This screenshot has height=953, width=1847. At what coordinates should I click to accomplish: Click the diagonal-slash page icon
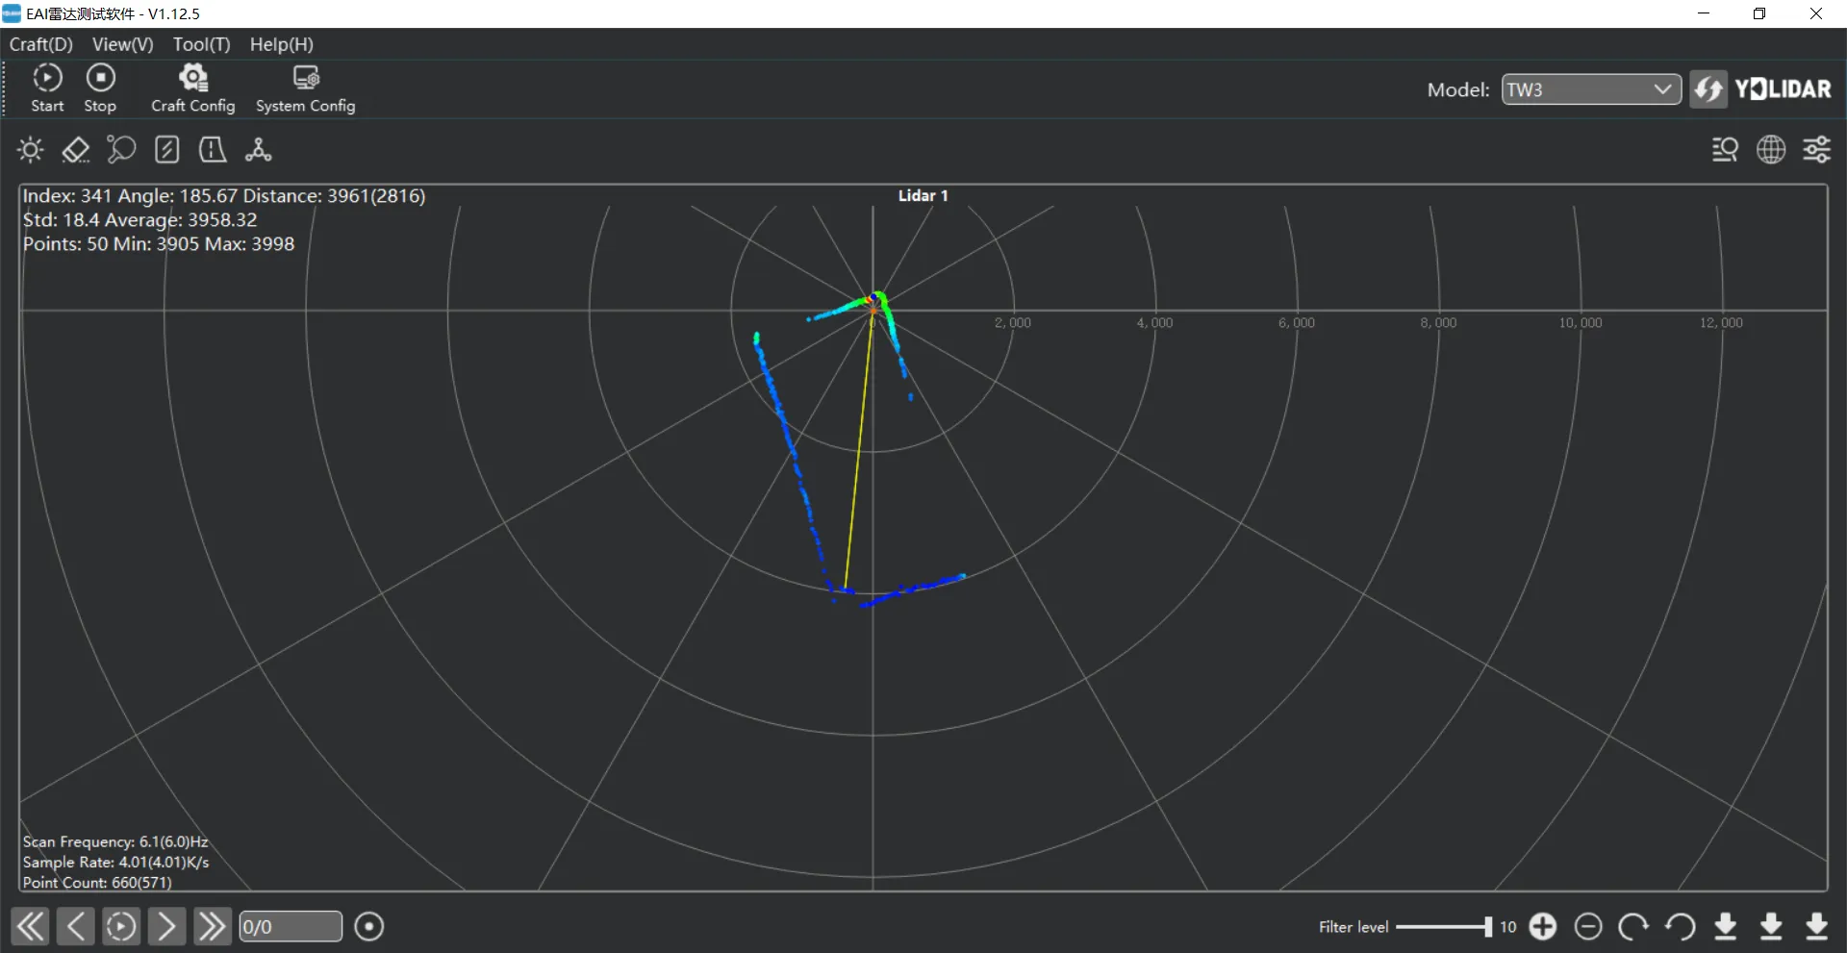(x=167, y=149)
